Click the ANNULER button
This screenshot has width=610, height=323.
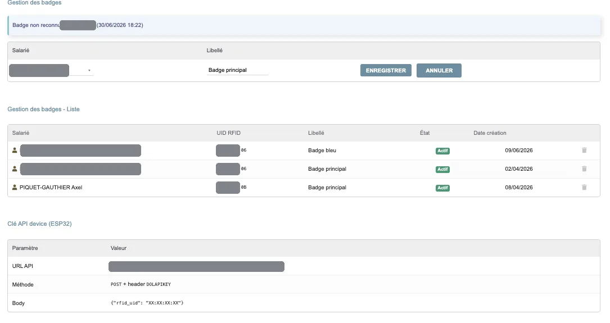click(x=439, y=70)
